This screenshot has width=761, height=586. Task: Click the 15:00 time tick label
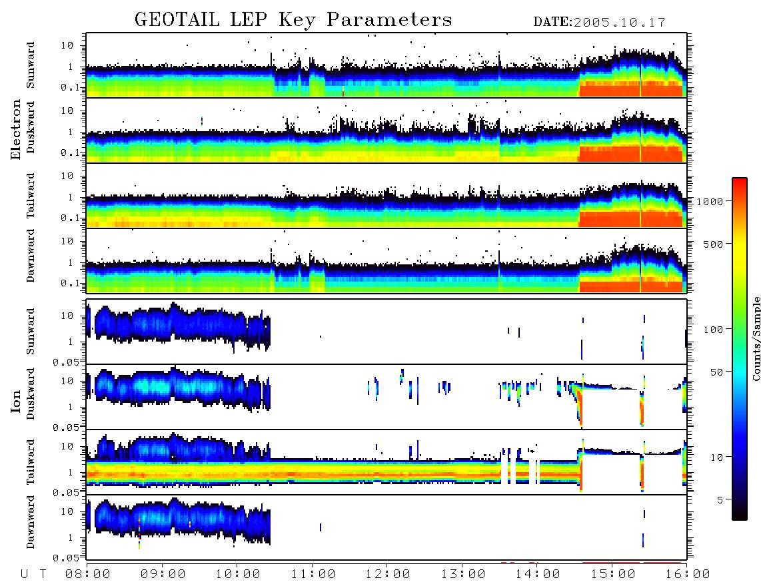tap(613, 575)
